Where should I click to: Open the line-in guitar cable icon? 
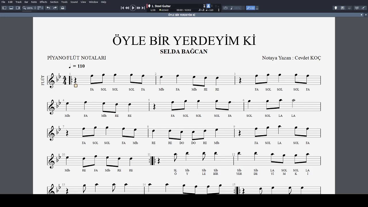(x=364, y=8)
